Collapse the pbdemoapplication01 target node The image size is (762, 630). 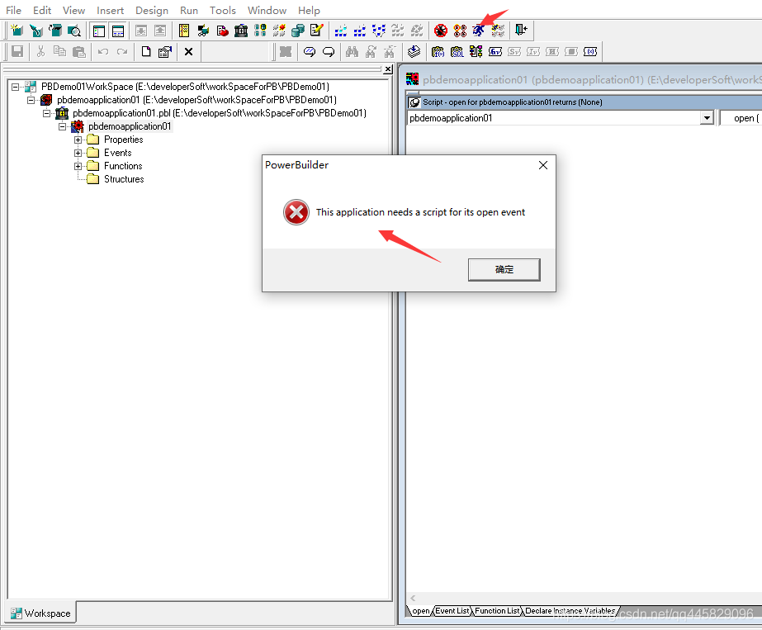click(x=31, y=100)
